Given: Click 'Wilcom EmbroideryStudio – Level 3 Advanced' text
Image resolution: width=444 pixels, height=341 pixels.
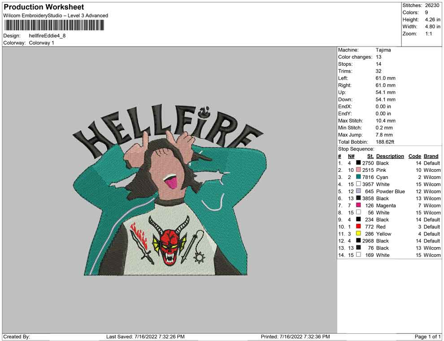Looking at the screenshot, I should (x=56, y=16).
